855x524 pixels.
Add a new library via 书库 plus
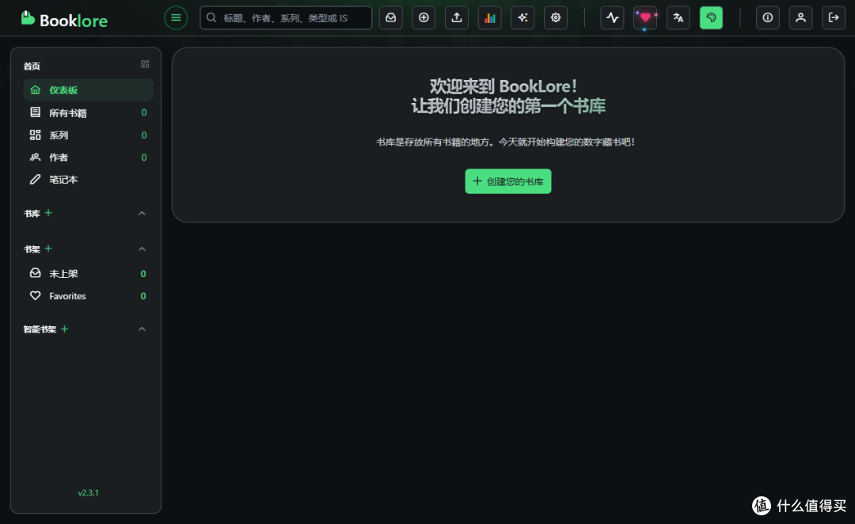coord(48,213)
